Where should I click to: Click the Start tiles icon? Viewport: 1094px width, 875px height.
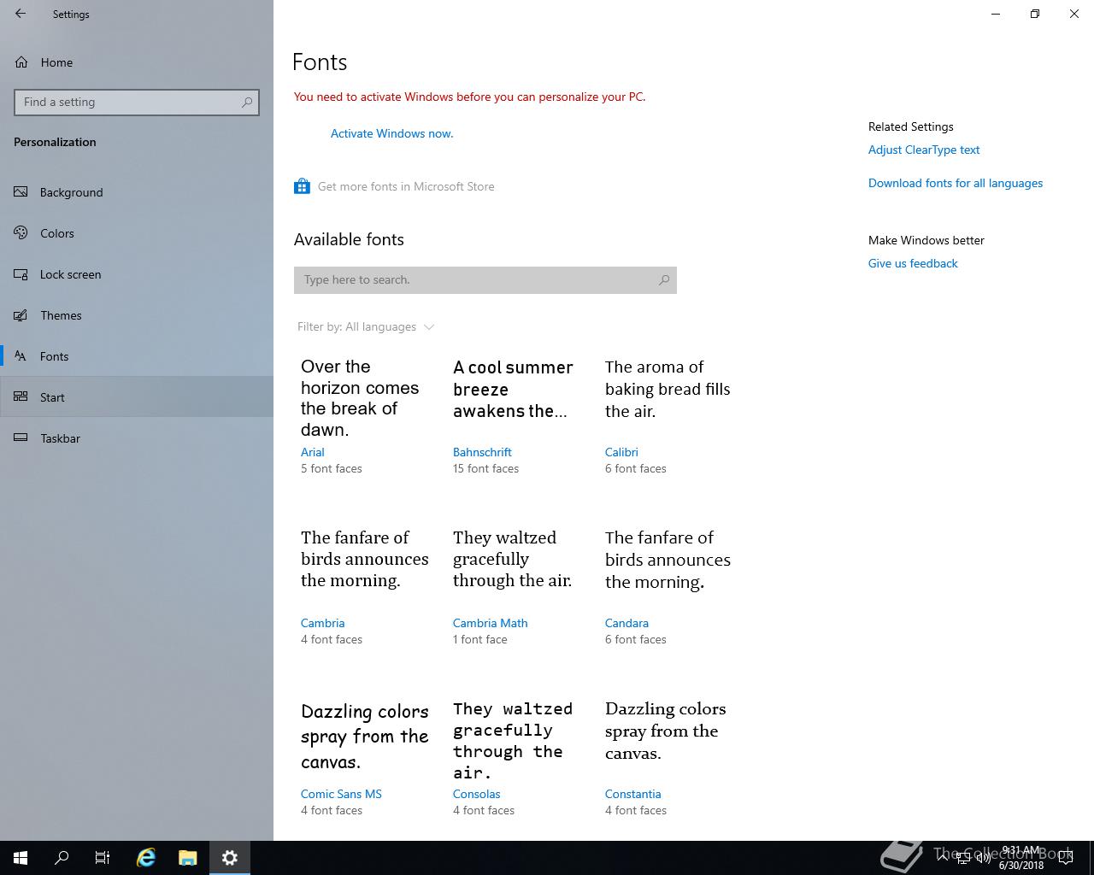[x=21, y=397]
